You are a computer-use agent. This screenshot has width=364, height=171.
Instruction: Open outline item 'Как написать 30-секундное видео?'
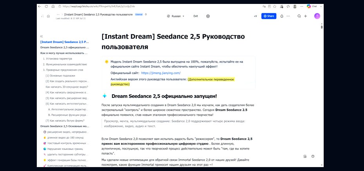[x=67, y=87]
